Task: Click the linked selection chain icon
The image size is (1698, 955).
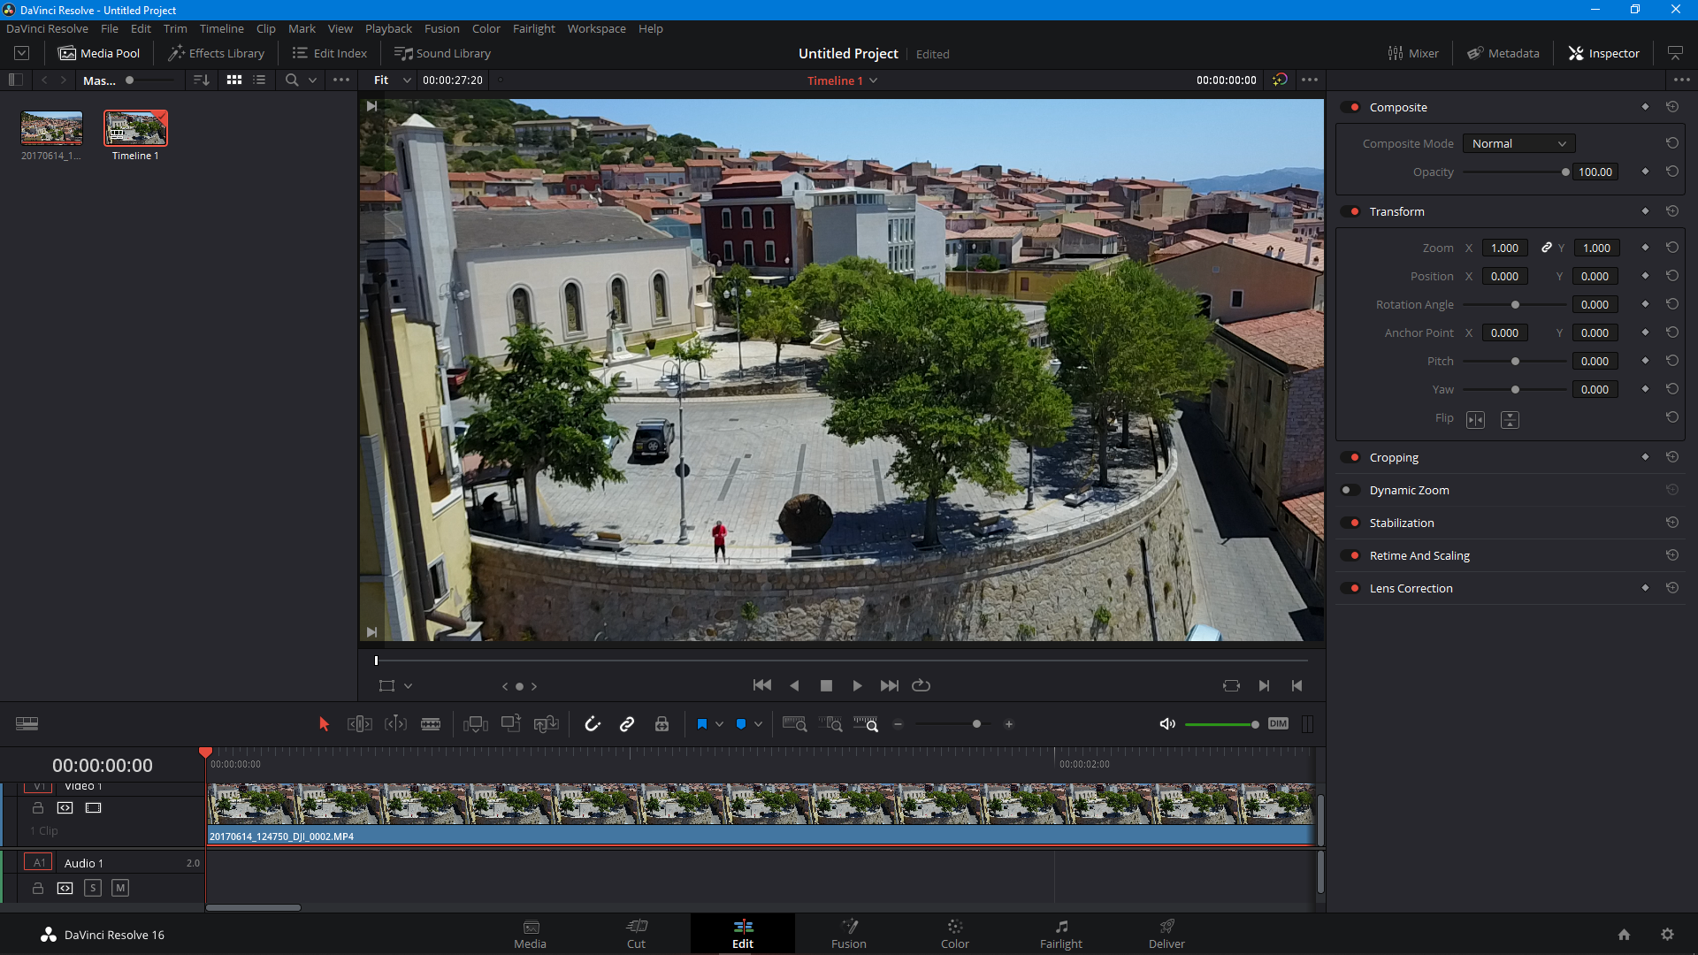Action: pos(627,724)
